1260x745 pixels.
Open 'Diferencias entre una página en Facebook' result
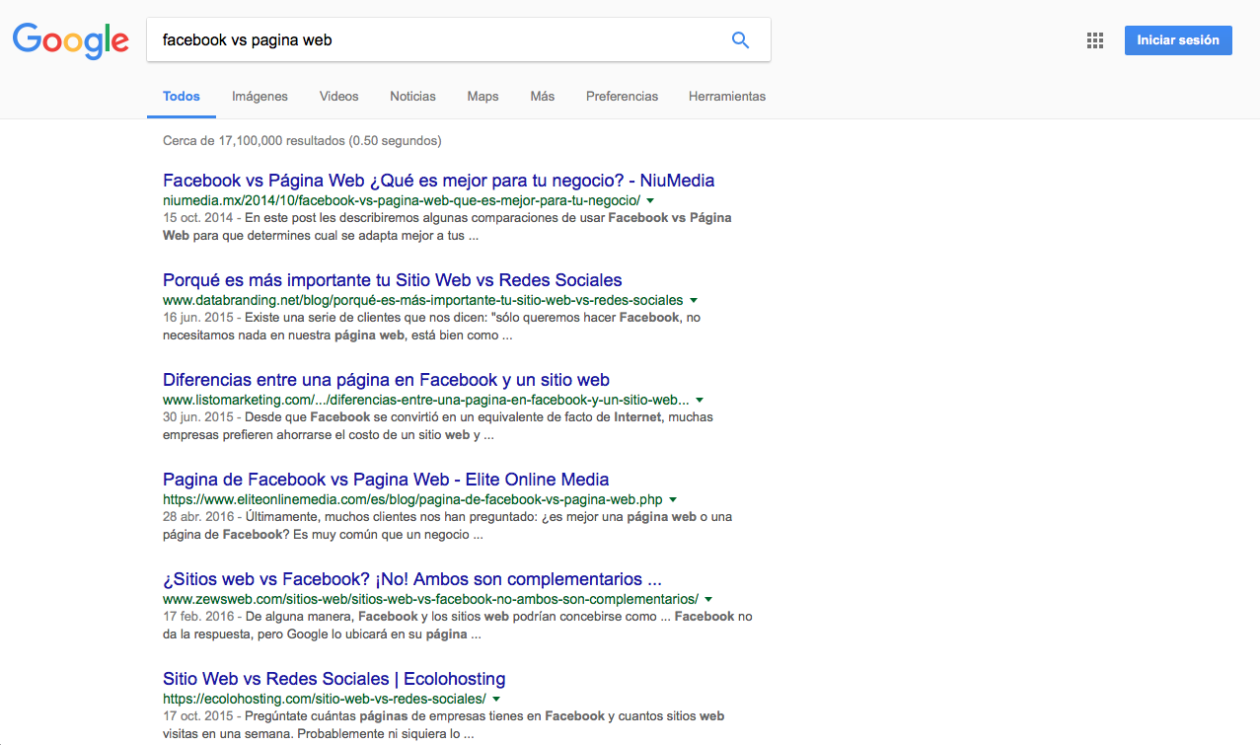(x=386, y=380)
